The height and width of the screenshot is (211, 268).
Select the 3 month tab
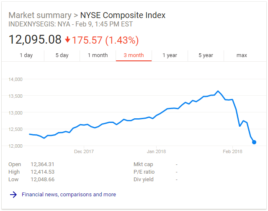point(134,55)
